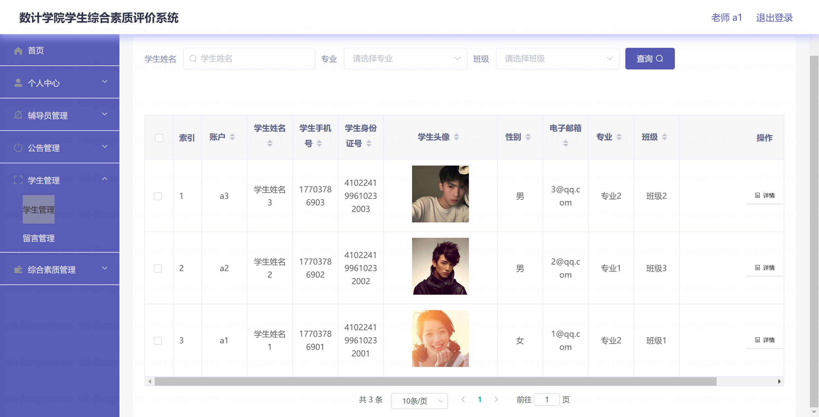
Task: Open 详情 for student a3
Action: [765, 195]
